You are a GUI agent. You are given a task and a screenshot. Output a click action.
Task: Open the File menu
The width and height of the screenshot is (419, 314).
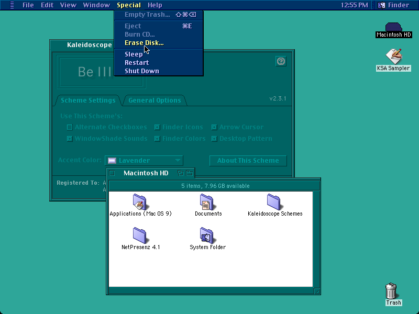coord(28,5)
